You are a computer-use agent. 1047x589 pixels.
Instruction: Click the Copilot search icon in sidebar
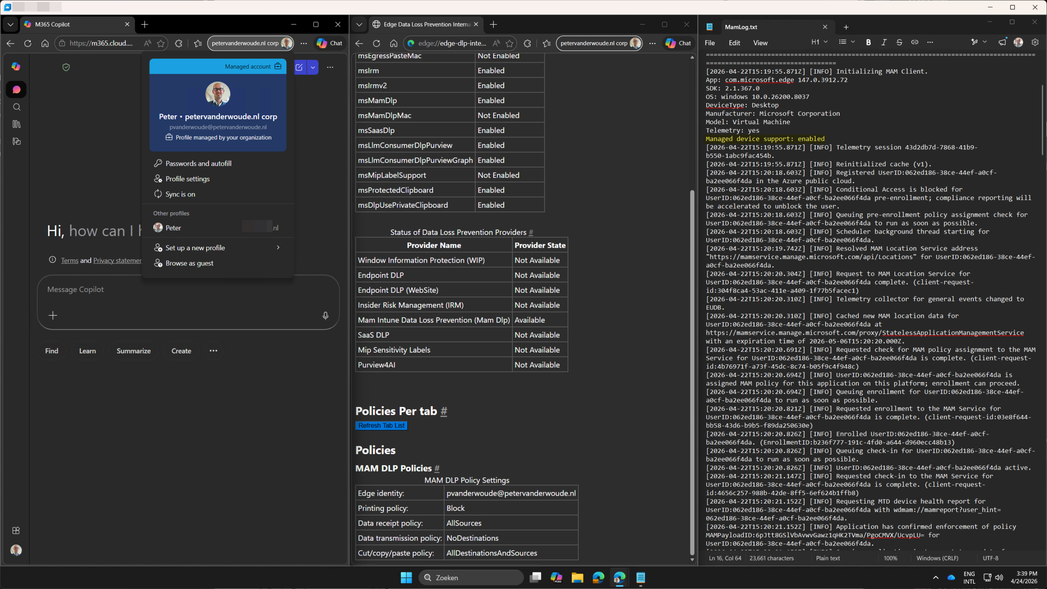point(16,107)
